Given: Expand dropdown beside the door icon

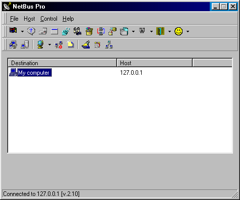Looking at the screenshot, I should 169,31.
